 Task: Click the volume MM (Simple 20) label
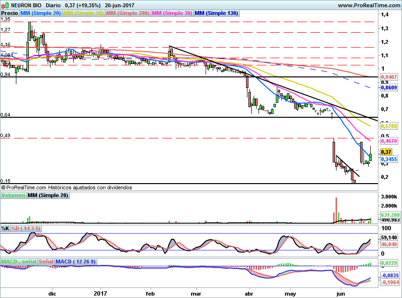click(x=48, y=195)
